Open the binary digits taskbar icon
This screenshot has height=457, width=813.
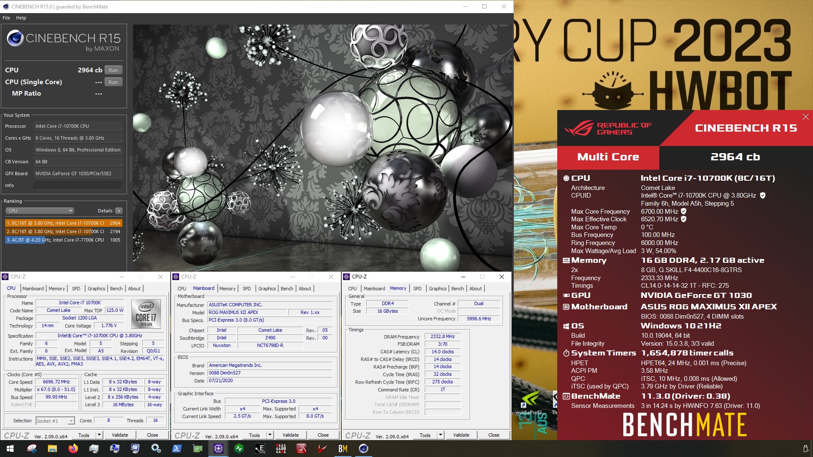[x=280, y=449]
